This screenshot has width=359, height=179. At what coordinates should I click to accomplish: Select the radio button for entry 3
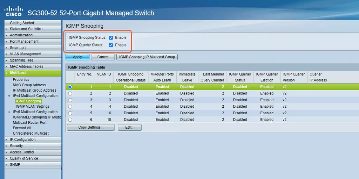(70, 100)
